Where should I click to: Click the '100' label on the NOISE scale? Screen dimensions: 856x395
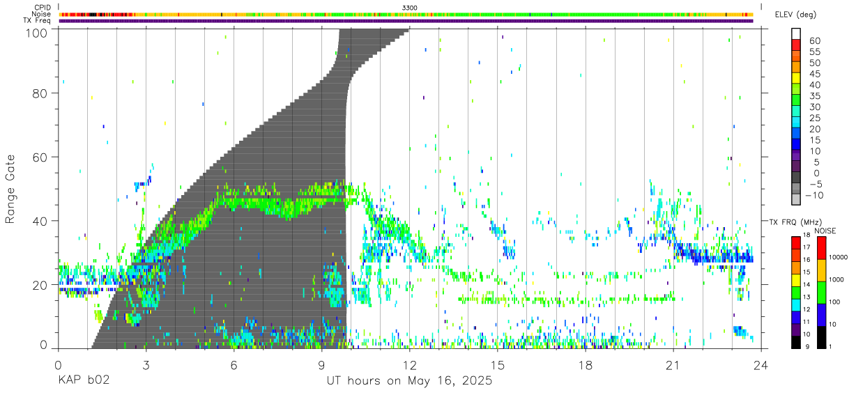pyautogui.click(x=836, y=302)
